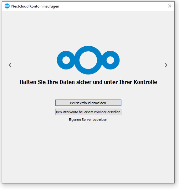Click the left small circle of the logo
This screenshot has height=190, width=179.
66,60
